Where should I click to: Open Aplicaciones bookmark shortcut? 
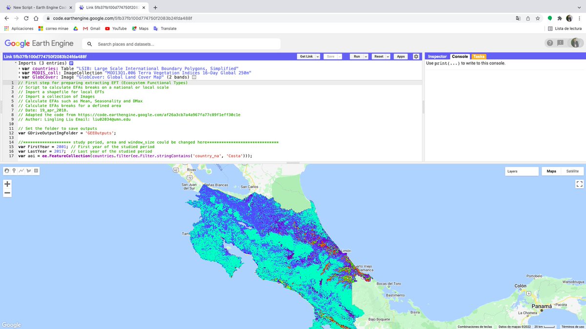point(19,28)
